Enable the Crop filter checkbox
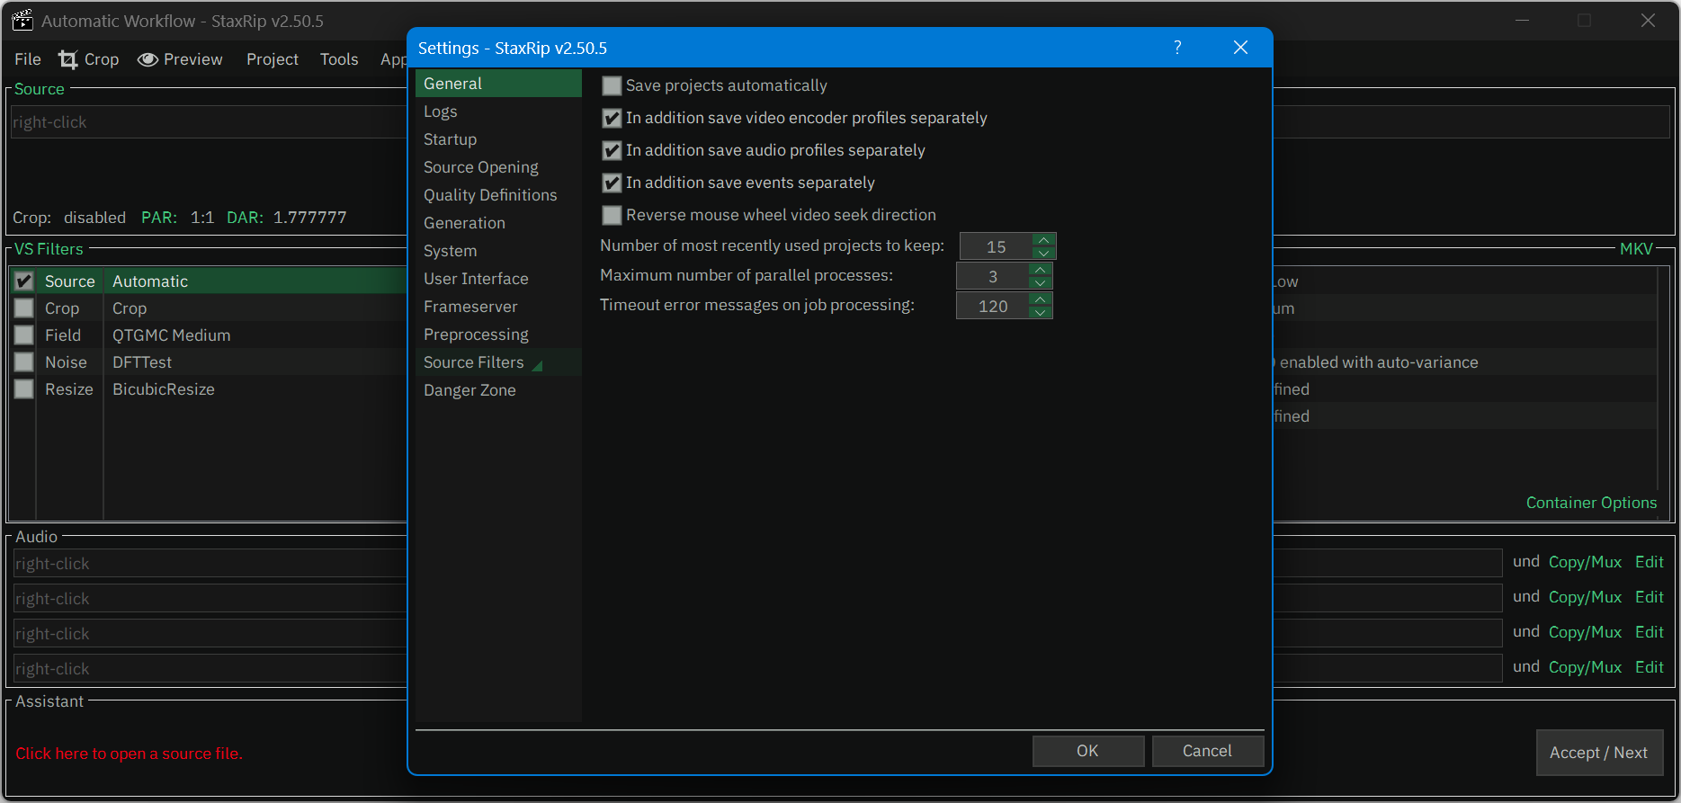Screen dimensions: 1681x803 [x=24, y=308]
